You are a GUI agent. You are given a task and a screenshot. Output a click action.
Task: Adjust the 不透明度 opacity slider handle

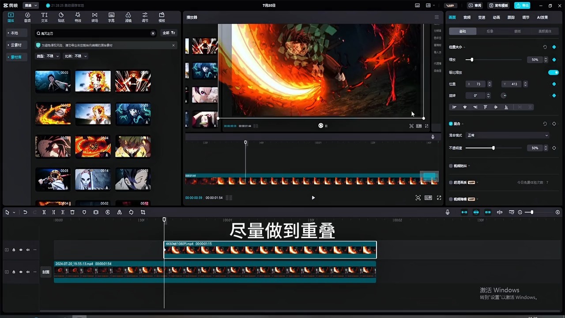coord(493,148)
